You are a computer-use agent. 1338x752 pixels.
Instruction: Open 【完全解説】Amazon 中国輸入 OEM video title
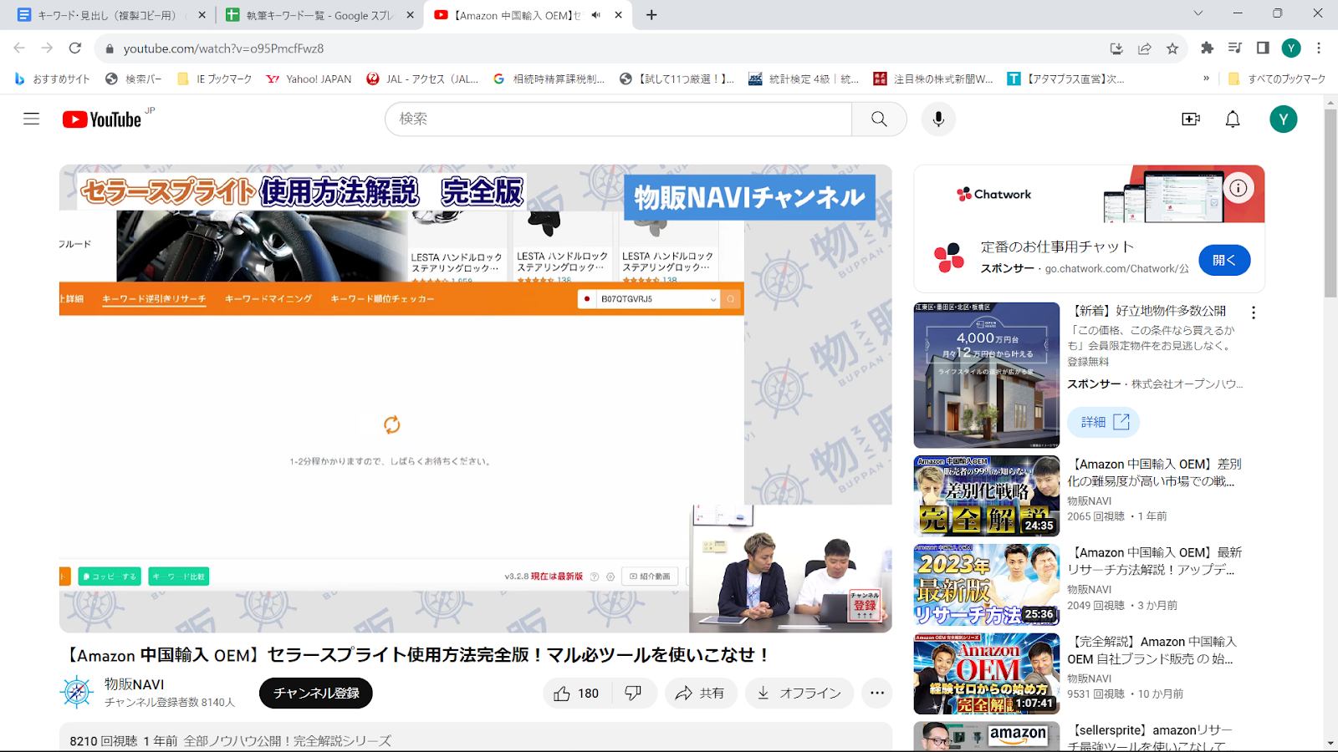pos(1152,650)
